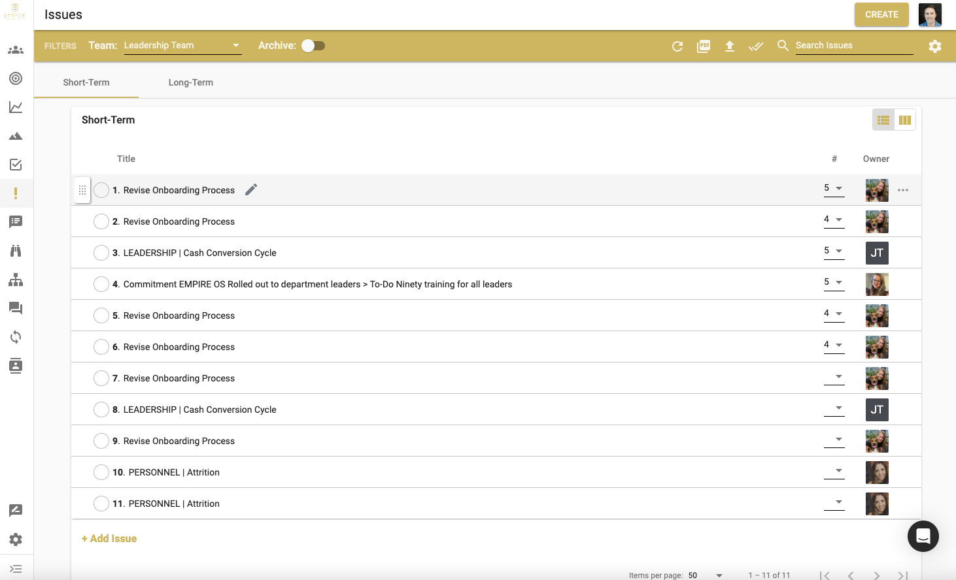The height and width of the screenshot is (580, 956).
Task: Open the target goals icon in sidebar
Action: (16, 78)
